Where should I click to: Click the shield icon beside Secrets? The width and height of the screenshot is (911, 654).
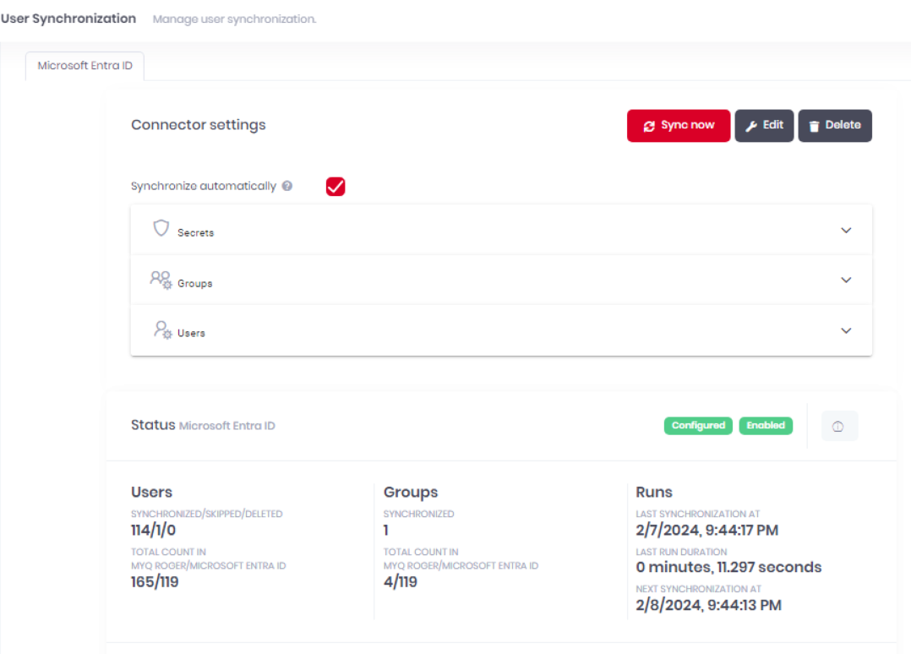tap(161, 228)
